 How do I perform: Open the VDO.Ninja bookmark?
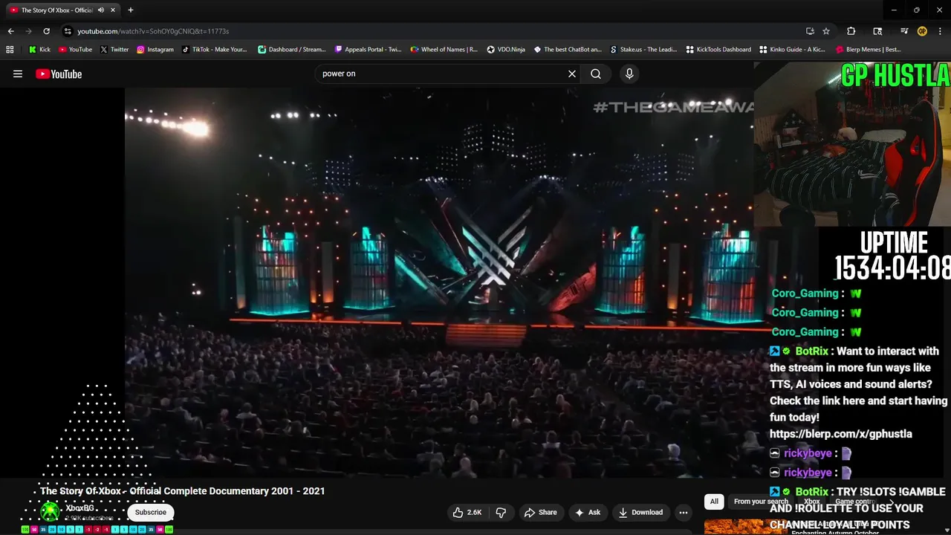506,50
